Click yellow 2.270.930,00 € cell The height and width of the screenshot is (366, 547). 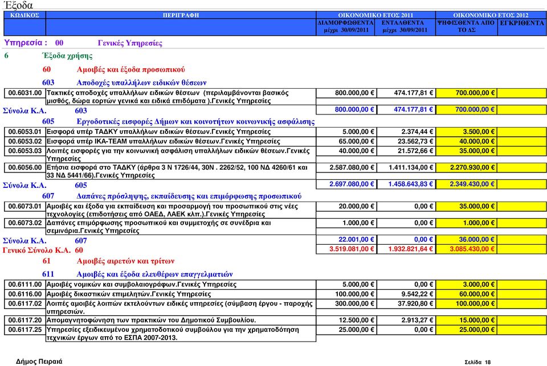tap(467, 167)
